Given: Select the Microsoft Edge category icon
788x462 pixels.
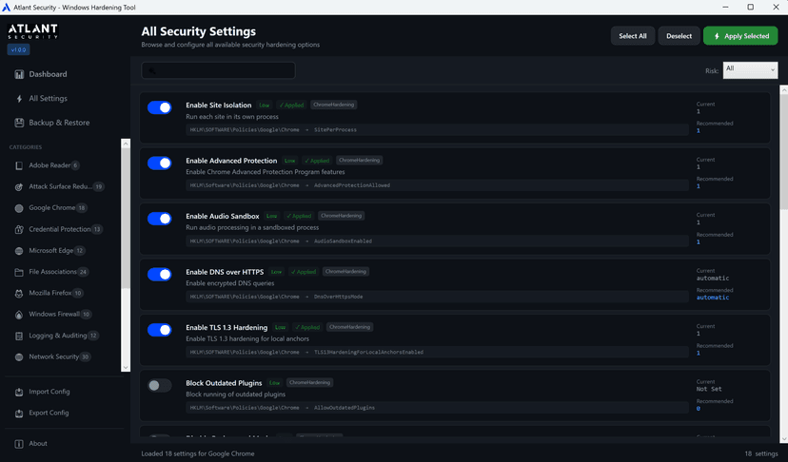Looking at the screenshot, I should pos(19,251).
